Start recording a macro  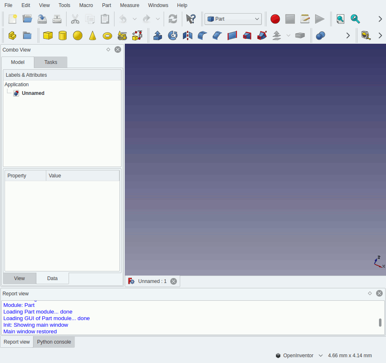pos(275,19)
